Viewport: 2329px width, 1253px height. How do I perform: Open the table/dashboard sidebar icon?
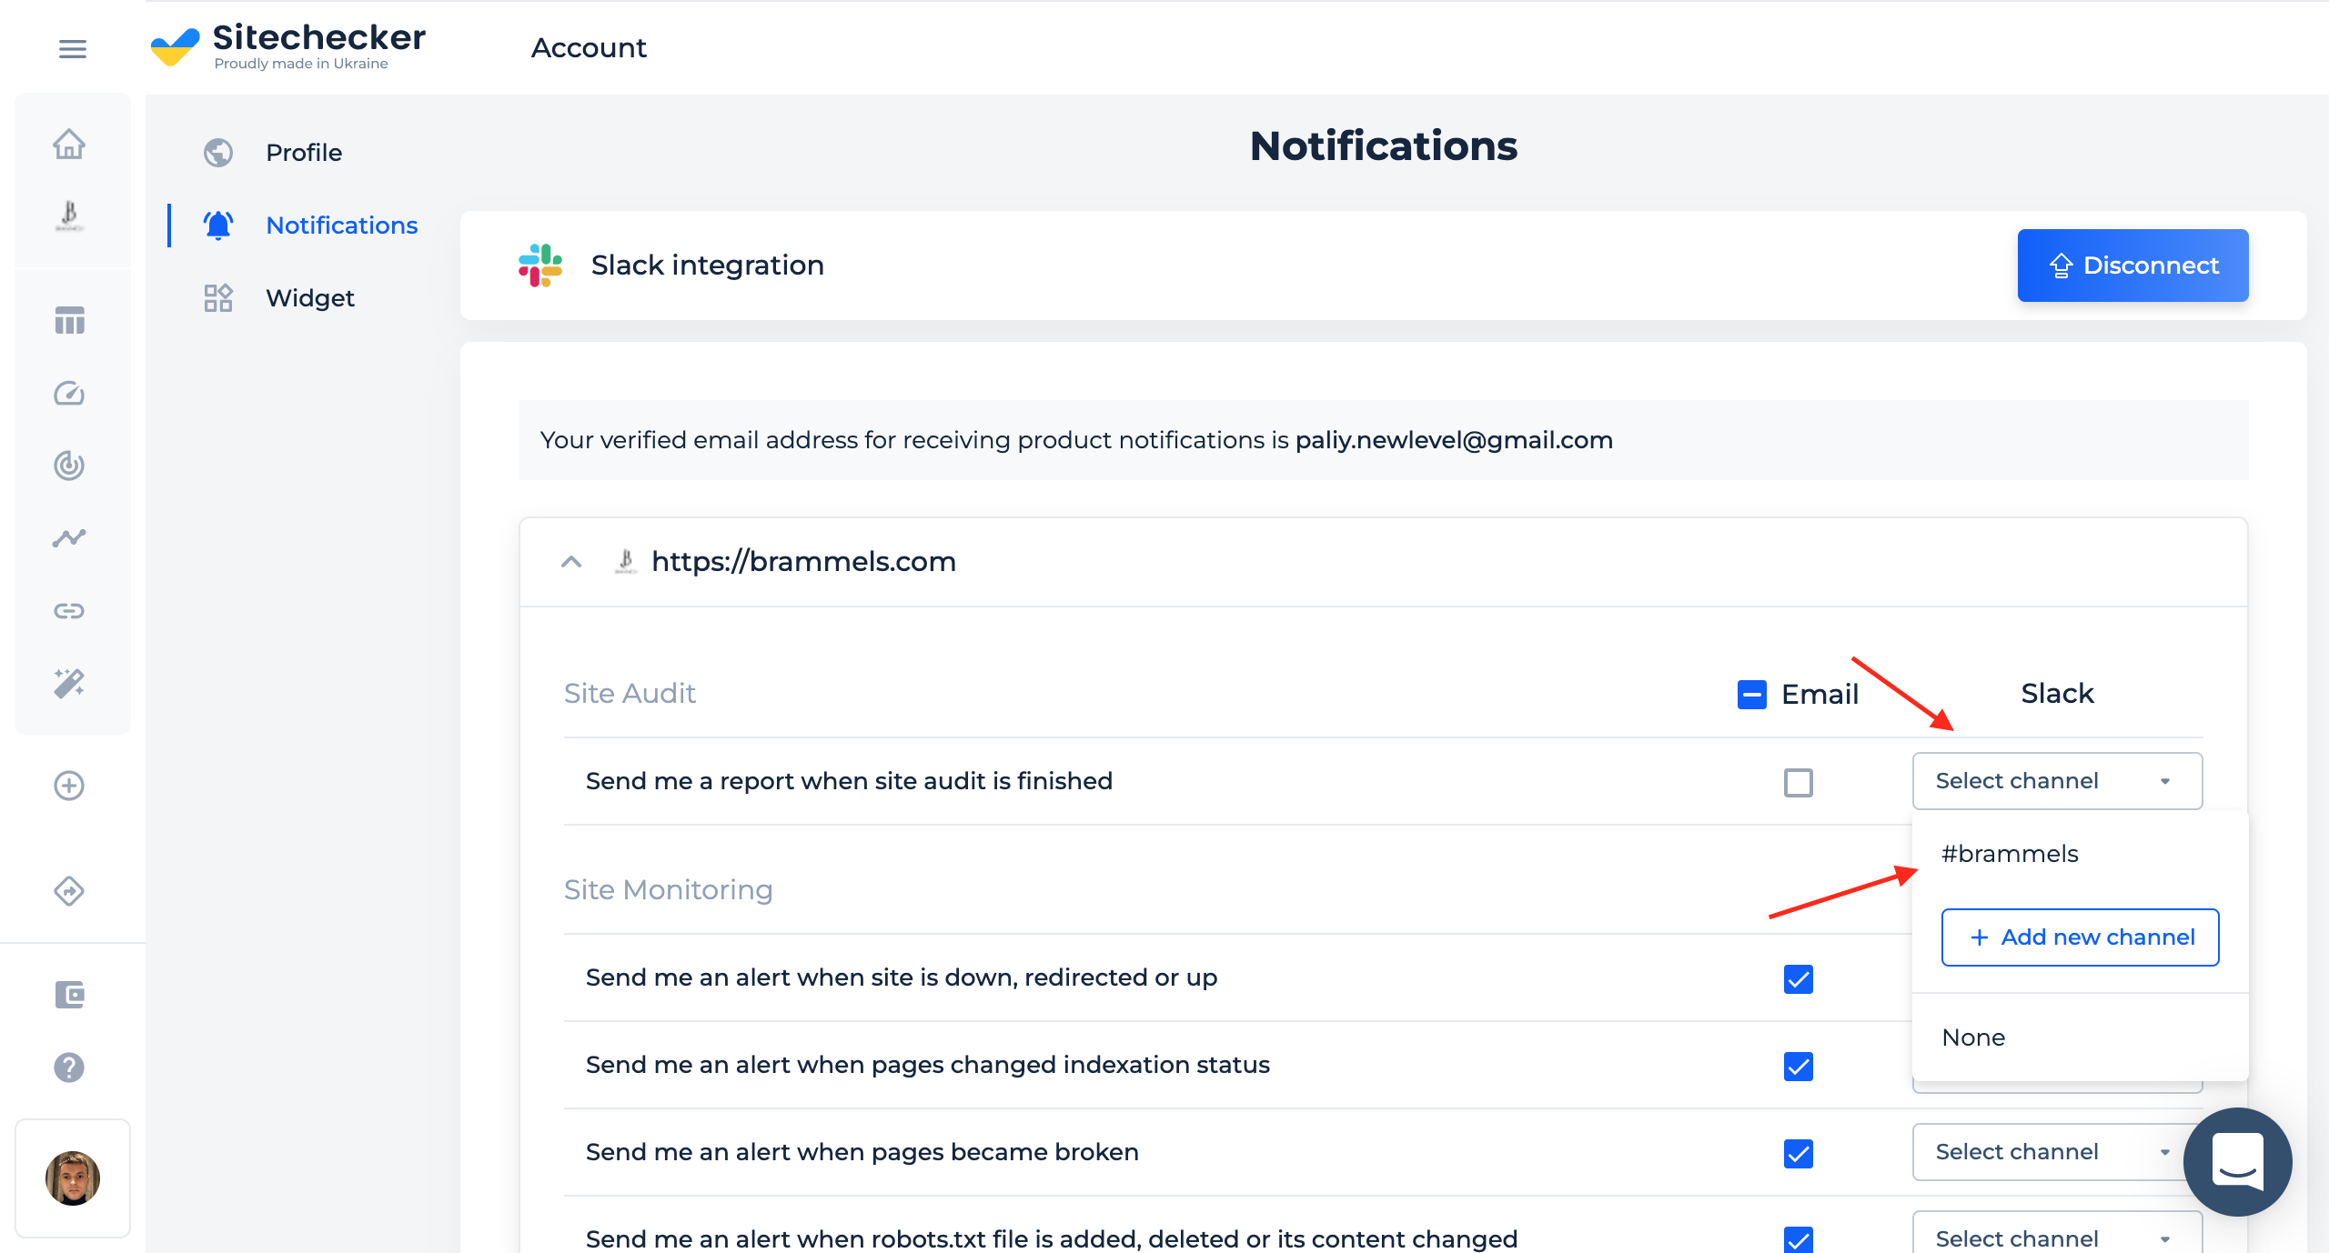[69, 320]
